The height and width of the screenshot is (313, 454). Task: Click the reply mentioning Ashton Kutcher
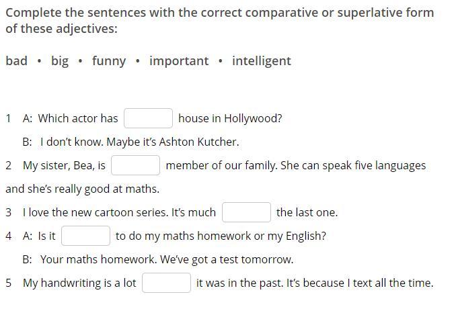139,142
